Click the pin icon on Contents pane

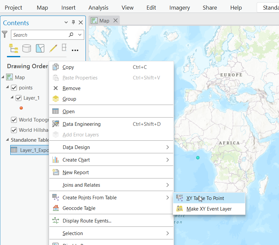pyautogui.click(x=73, y=22)
